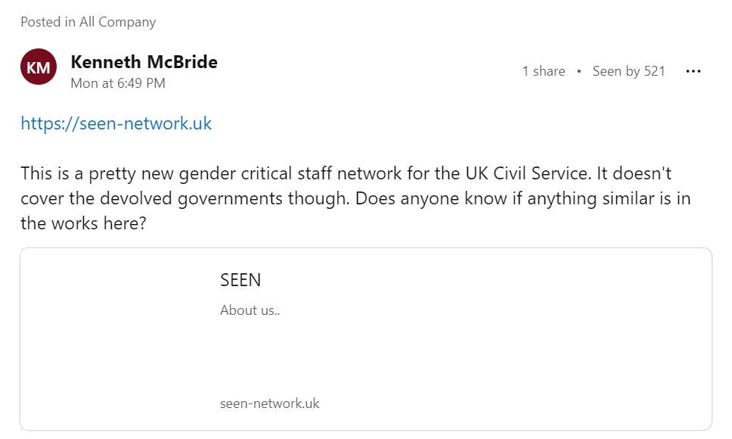Open the three-dot more options menu
This screenshot has width=732, height=439.
point(693,71)
